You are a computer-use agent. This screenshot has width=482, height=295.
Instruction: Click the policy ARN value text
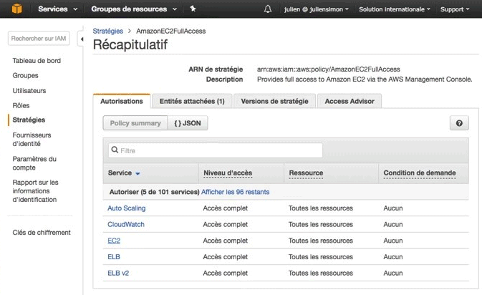329,69
